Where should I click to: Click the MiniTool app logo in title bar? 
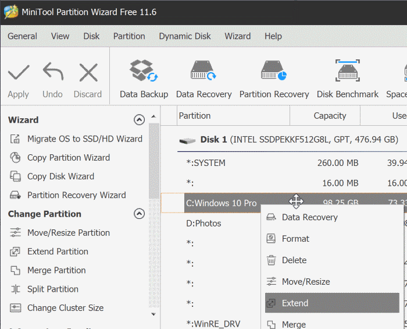(x=11, y=12)
